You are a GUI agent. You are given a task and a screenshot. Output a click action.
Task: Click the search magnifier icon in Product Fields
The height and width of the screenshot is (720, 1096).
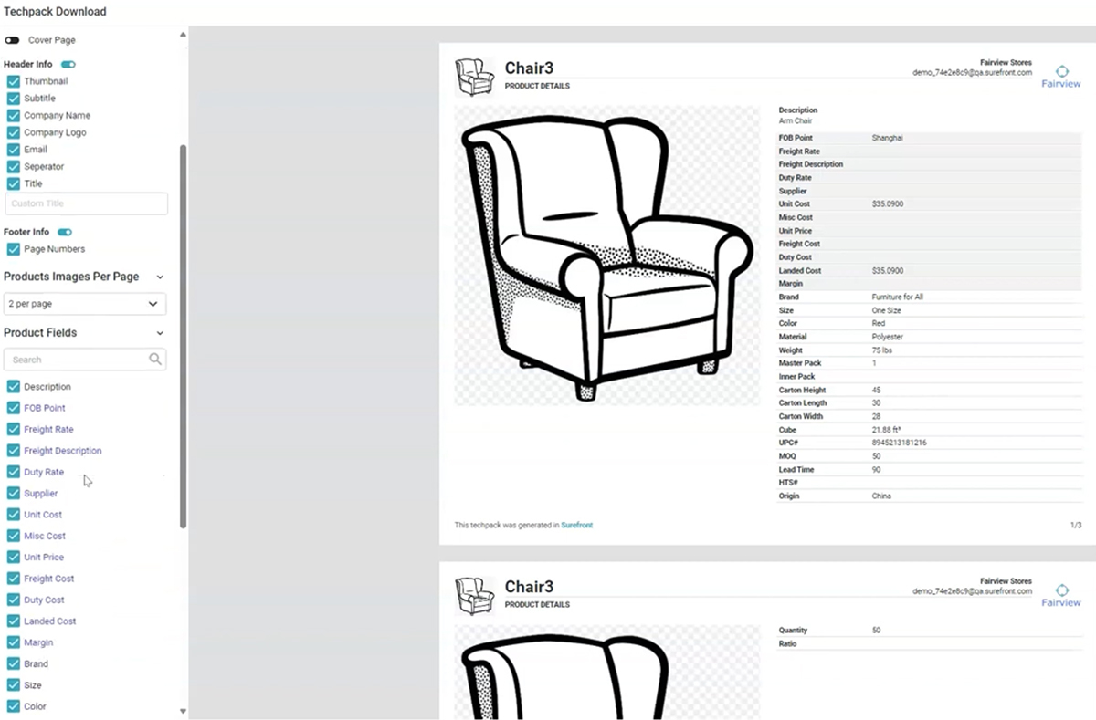[x=155, y=360]
